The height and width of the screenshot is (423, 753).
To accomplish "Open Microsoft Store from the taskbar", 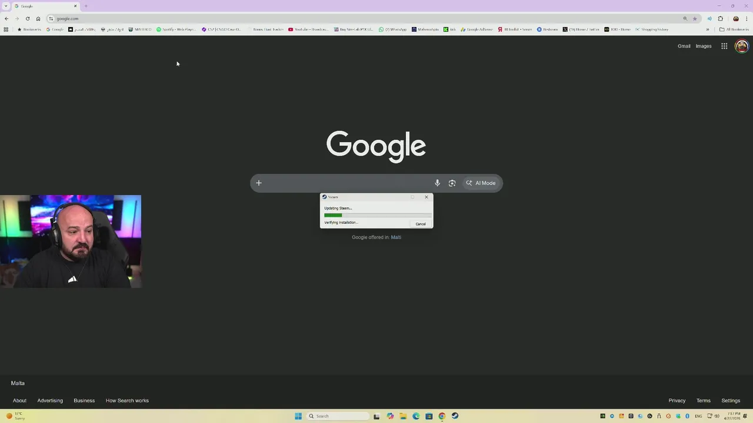I will [429, 416].
